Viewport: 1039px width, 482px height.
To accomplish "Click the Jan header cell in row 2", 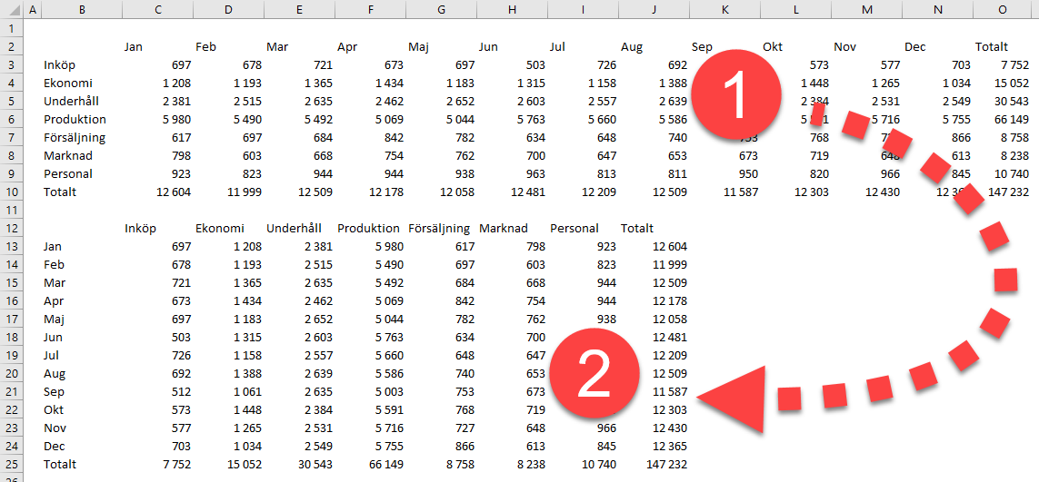I will 134,46.
